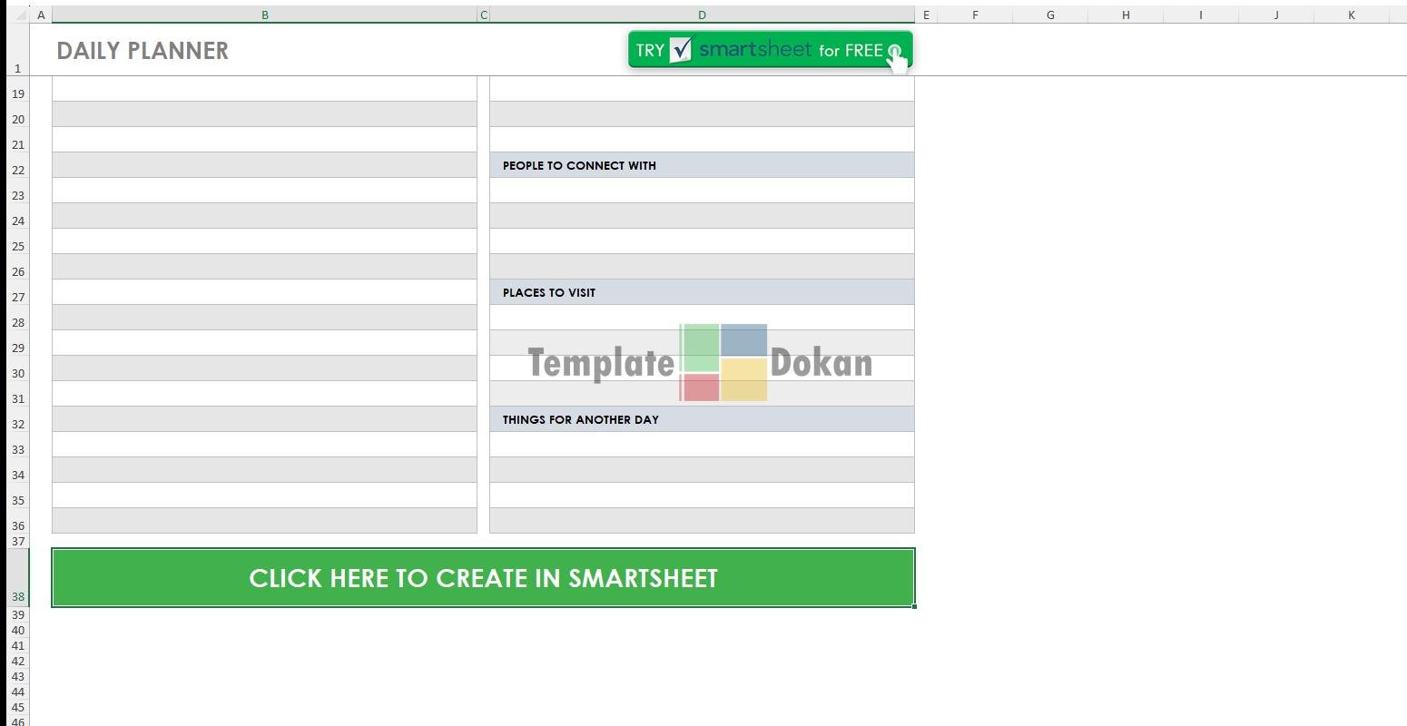This screenshot has width=1407, height=726.
Task: Select row 38 header
Action: click(17, 596)
